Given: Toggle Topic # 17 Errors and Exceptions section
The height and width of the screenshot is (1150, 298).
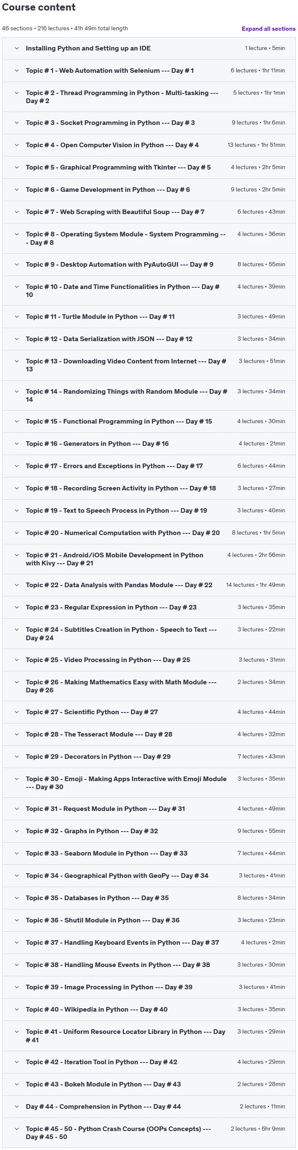Looking at the screenshot, I should pos(149,466).
